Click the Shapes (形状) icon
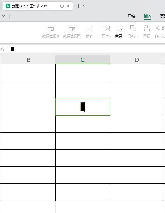 coord(133,29)
